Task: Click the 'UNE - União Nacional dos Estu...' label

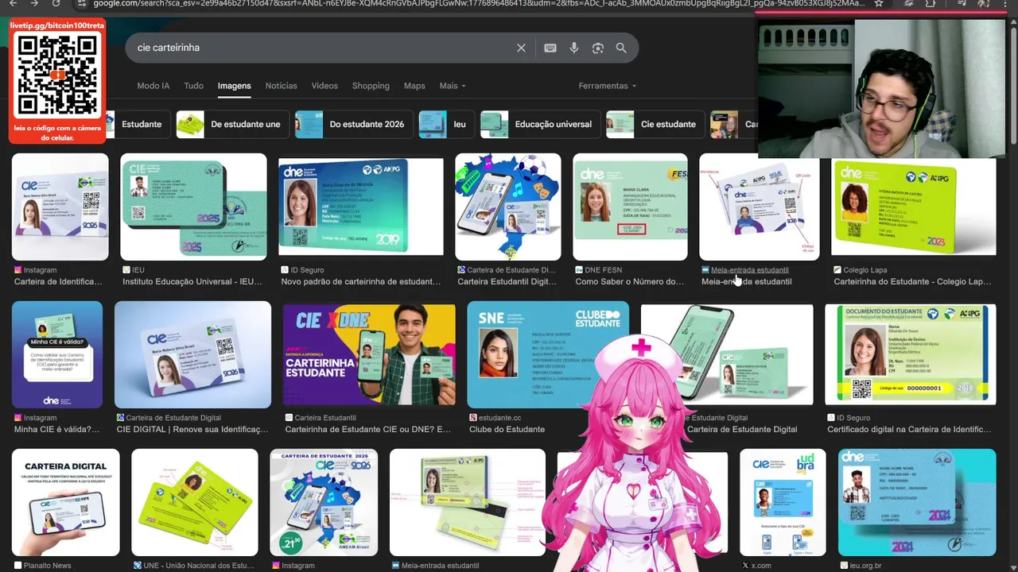Action: (x=199, y=566)
